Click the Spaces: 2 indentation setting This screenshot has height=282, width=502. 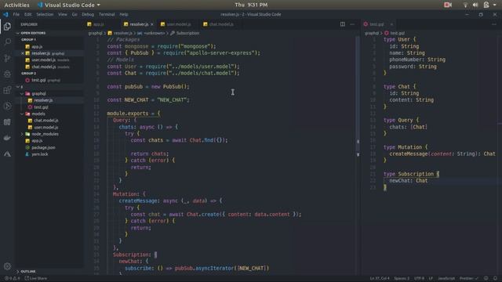(402, 278)
